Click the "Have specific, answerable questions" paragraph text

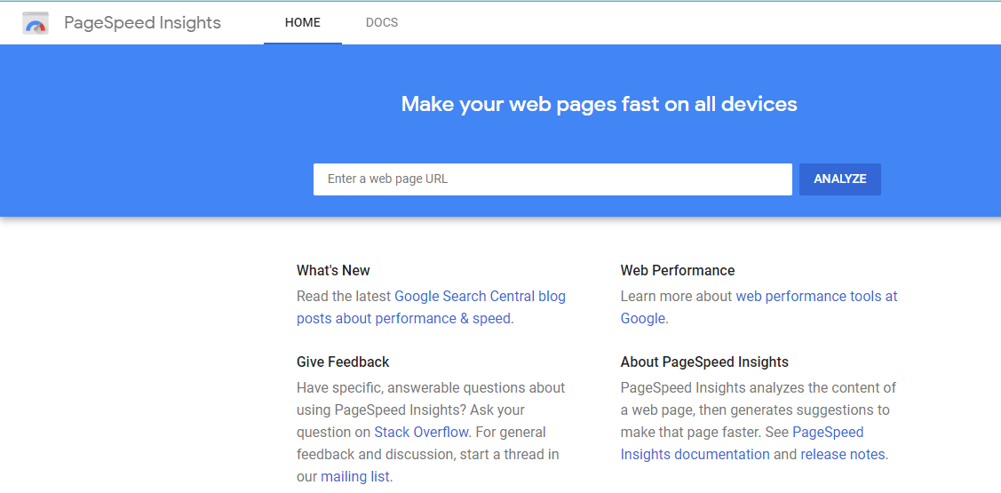431,388
